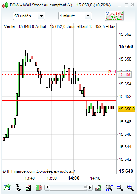Click the 15 660 price axis label
Viewport: 137px width, 194px height.
[x=126, y=47]
